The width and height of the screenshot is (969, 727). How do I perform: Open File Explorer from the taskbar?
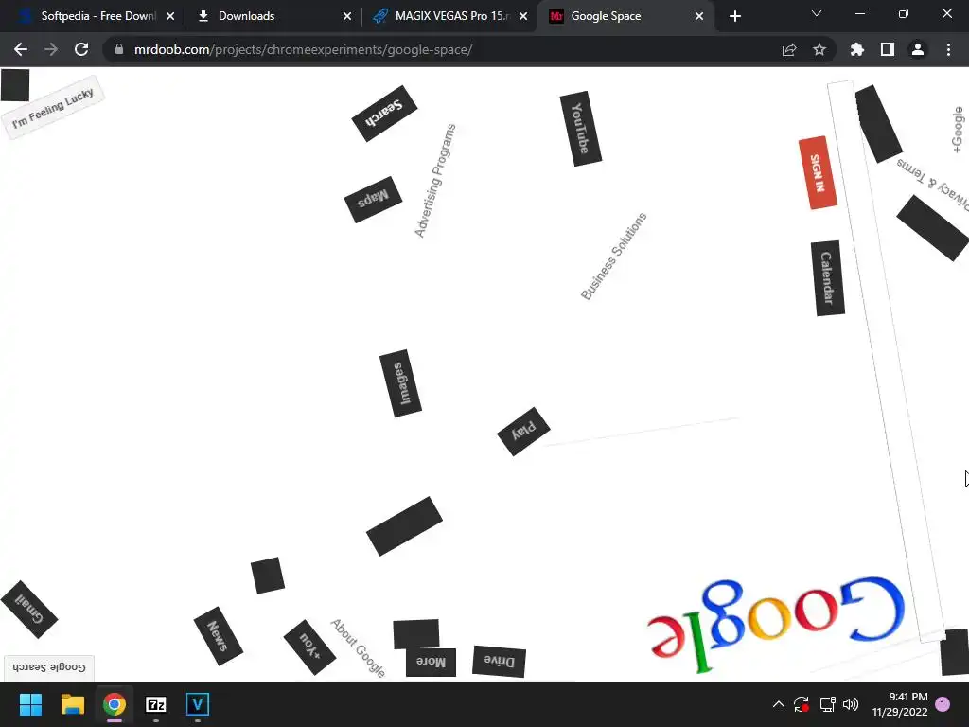(x=72, y=704)
